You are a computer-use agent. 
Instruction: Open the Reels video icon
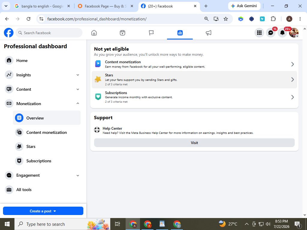coord(122,33)
